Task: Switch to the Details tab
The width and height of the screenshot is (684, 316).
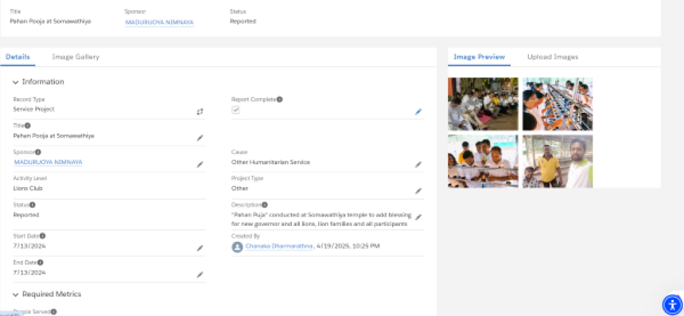Action: coord(18,57)
